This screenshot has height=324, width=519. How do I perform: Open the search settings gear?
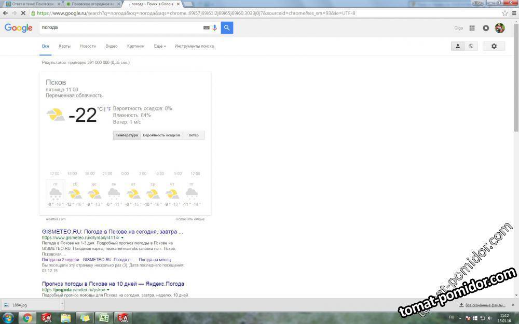(494, 46)
